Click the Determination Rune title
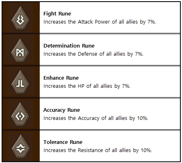 [x=69, y=46]
